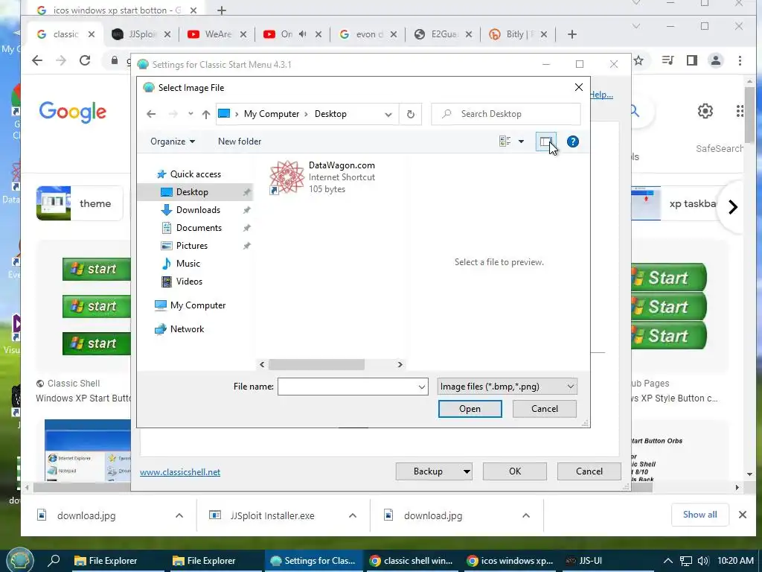
Task: Click the change view icon in file dialog
Action: click(x=505, y=142)
